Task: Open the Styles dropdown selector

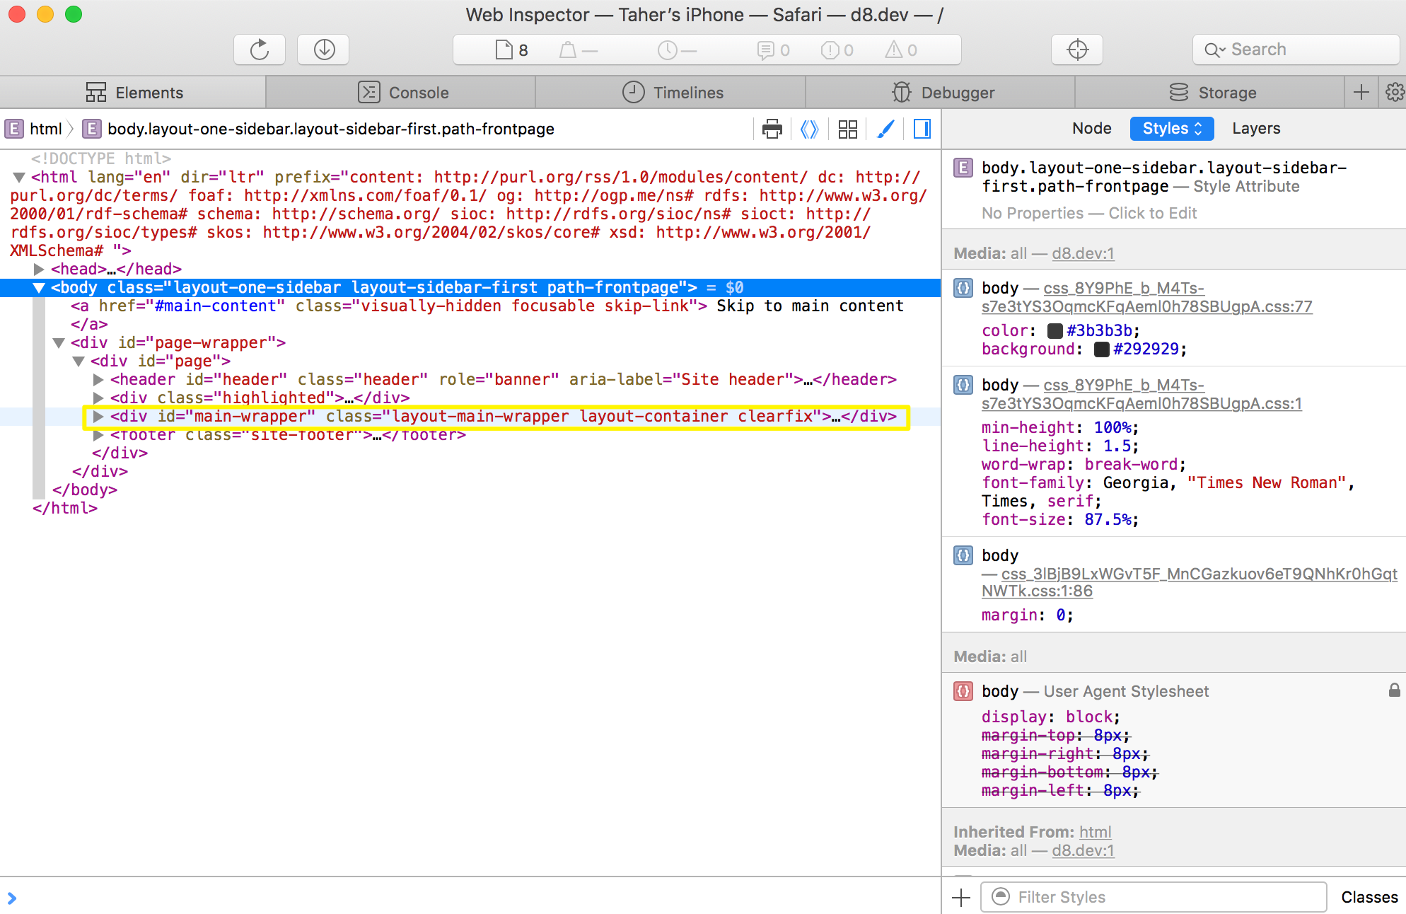Action: click(1172, 129)
